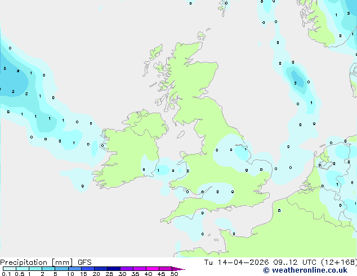Select the 2–5 mm legend swatch
The width and height of the screenshot is (357, 276).
tap(48, 269)
